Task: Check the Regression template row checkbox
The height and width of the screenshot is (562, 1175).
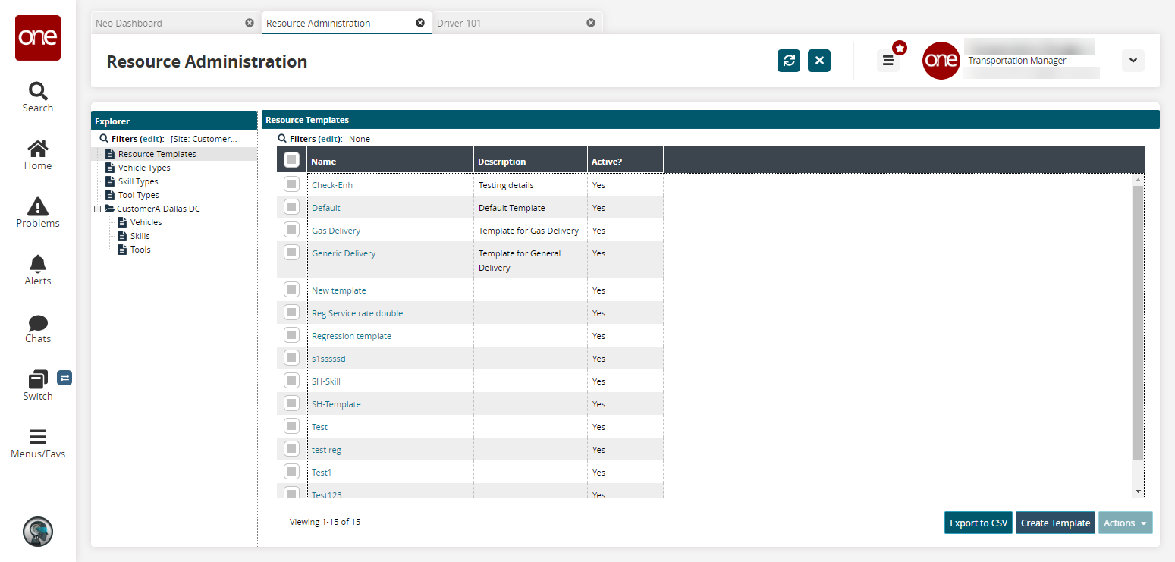Action: tap(291, 334)
